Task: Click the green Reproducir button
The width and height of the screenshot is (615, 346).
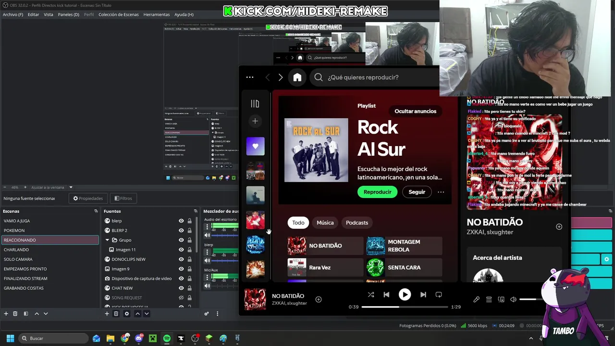Action: [x=378, y=192]
